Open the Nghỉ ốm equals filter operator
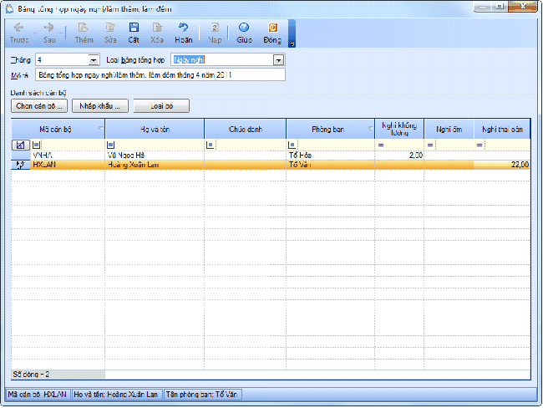The image size is (543, 408). (x=430, y=145)
